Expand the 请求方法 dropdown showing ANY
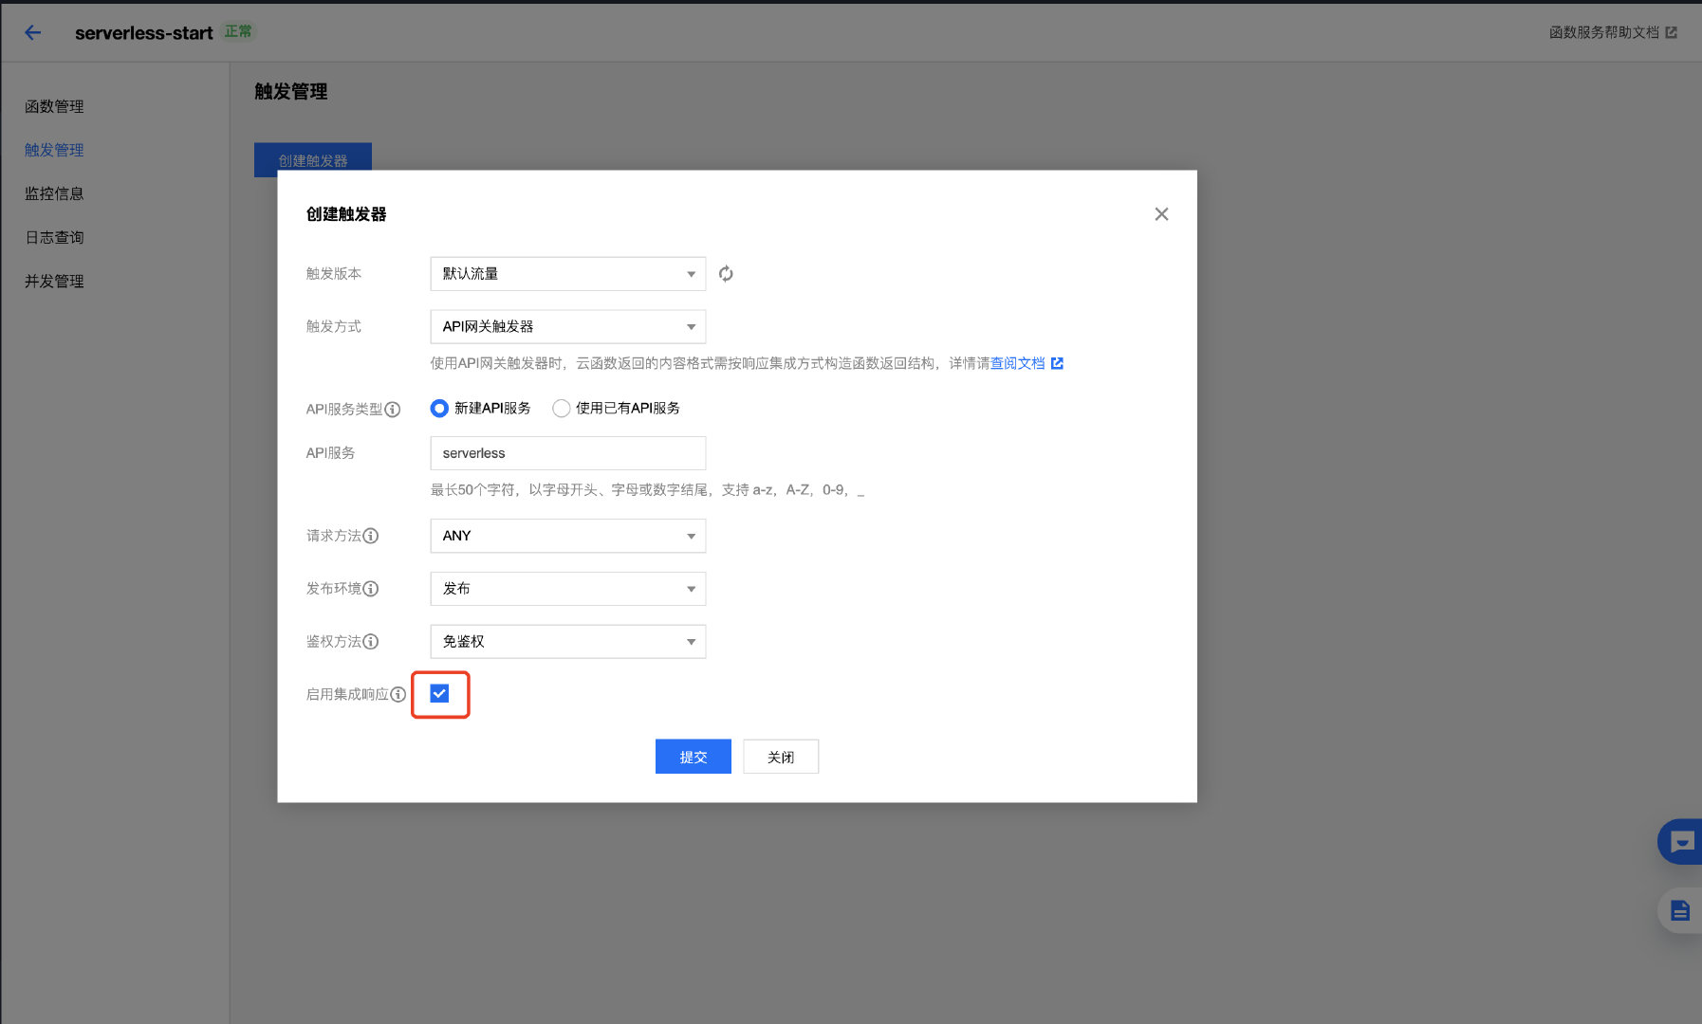This screenshot has height=1024, width=1702. [x=567, y=536]
